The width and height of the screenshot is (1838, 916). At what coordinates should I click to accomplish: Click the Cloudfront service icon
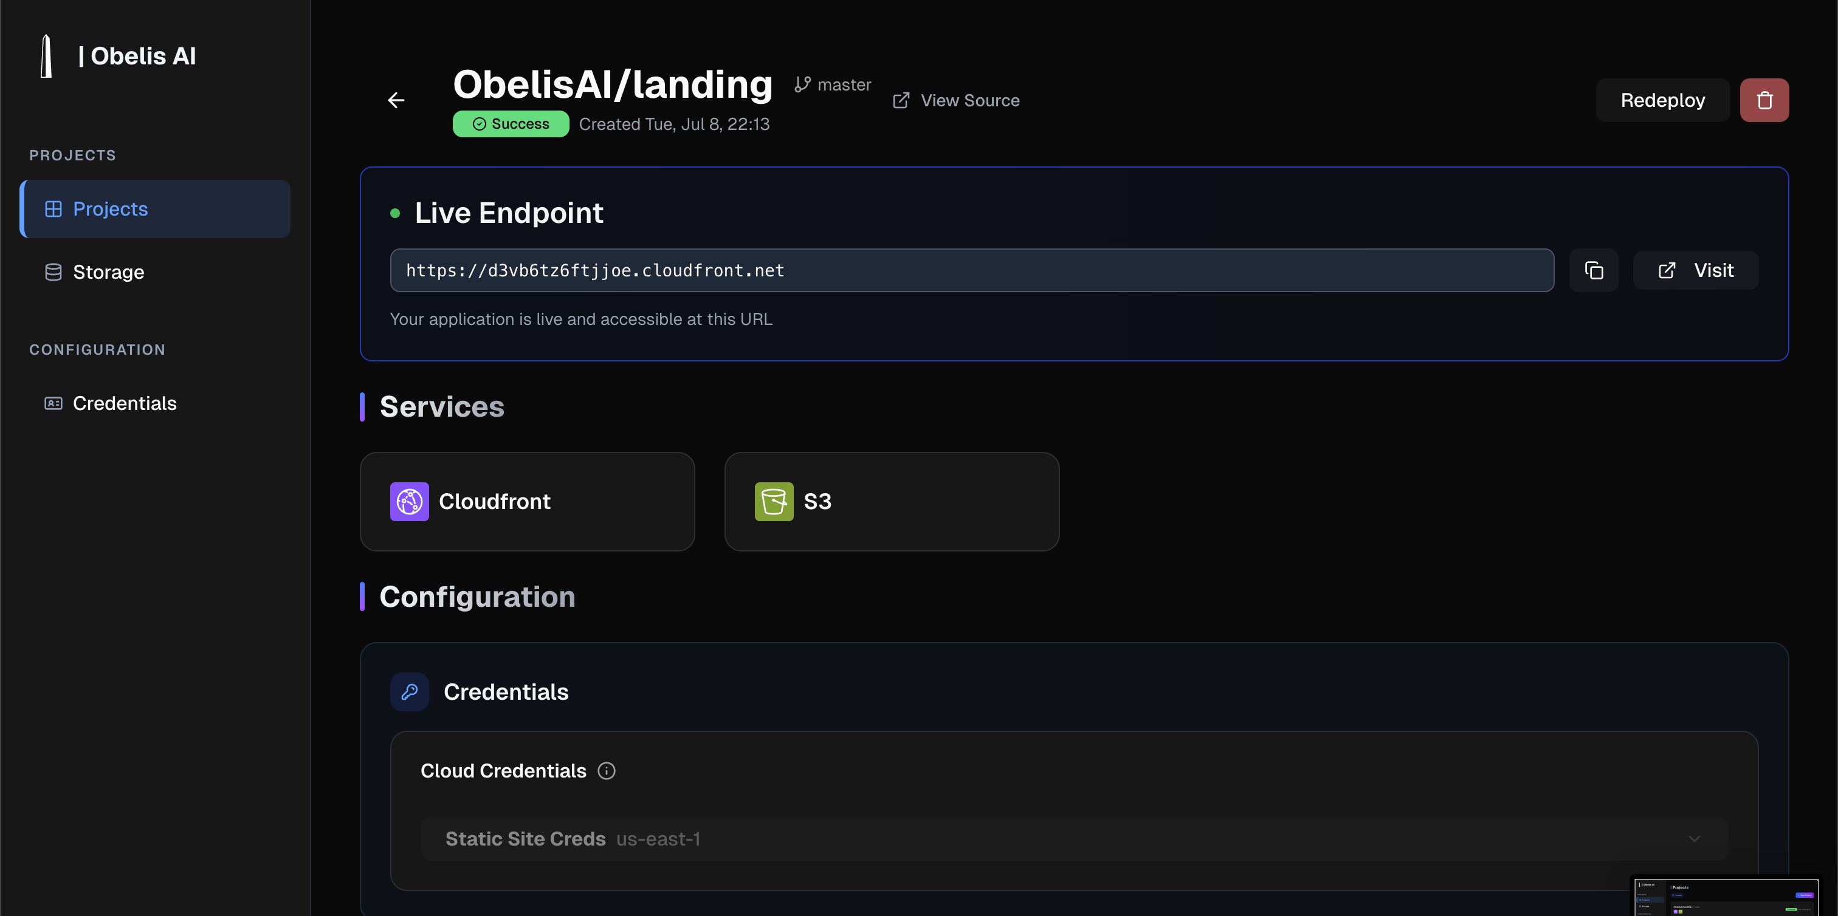409,501
